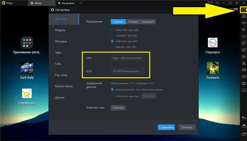
Task: Switch to the Настройки window tab
Action: click(68, 3)
